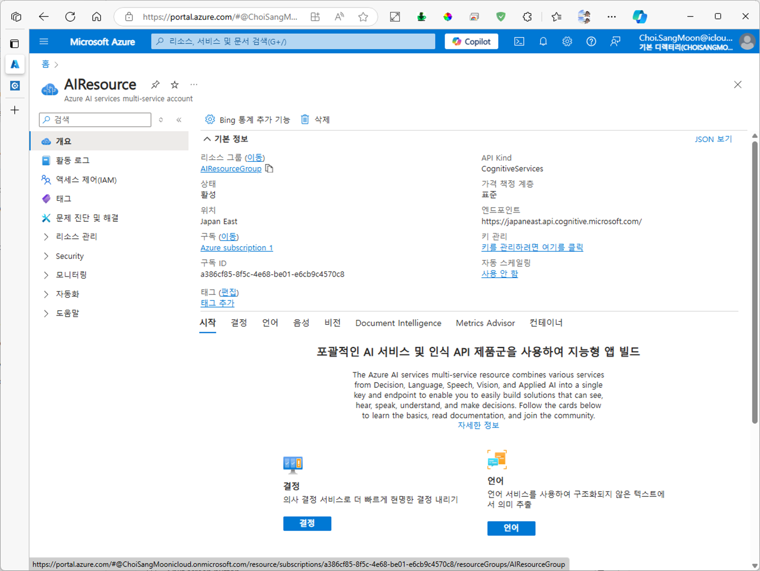Click the 자세한 정보 link
The height and width of the screenshot is (571, 760).
(478, 425)
